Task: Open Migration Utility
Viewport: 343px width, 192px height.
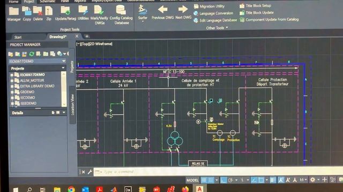Action: pyautogui.click(x=210, y=6)
